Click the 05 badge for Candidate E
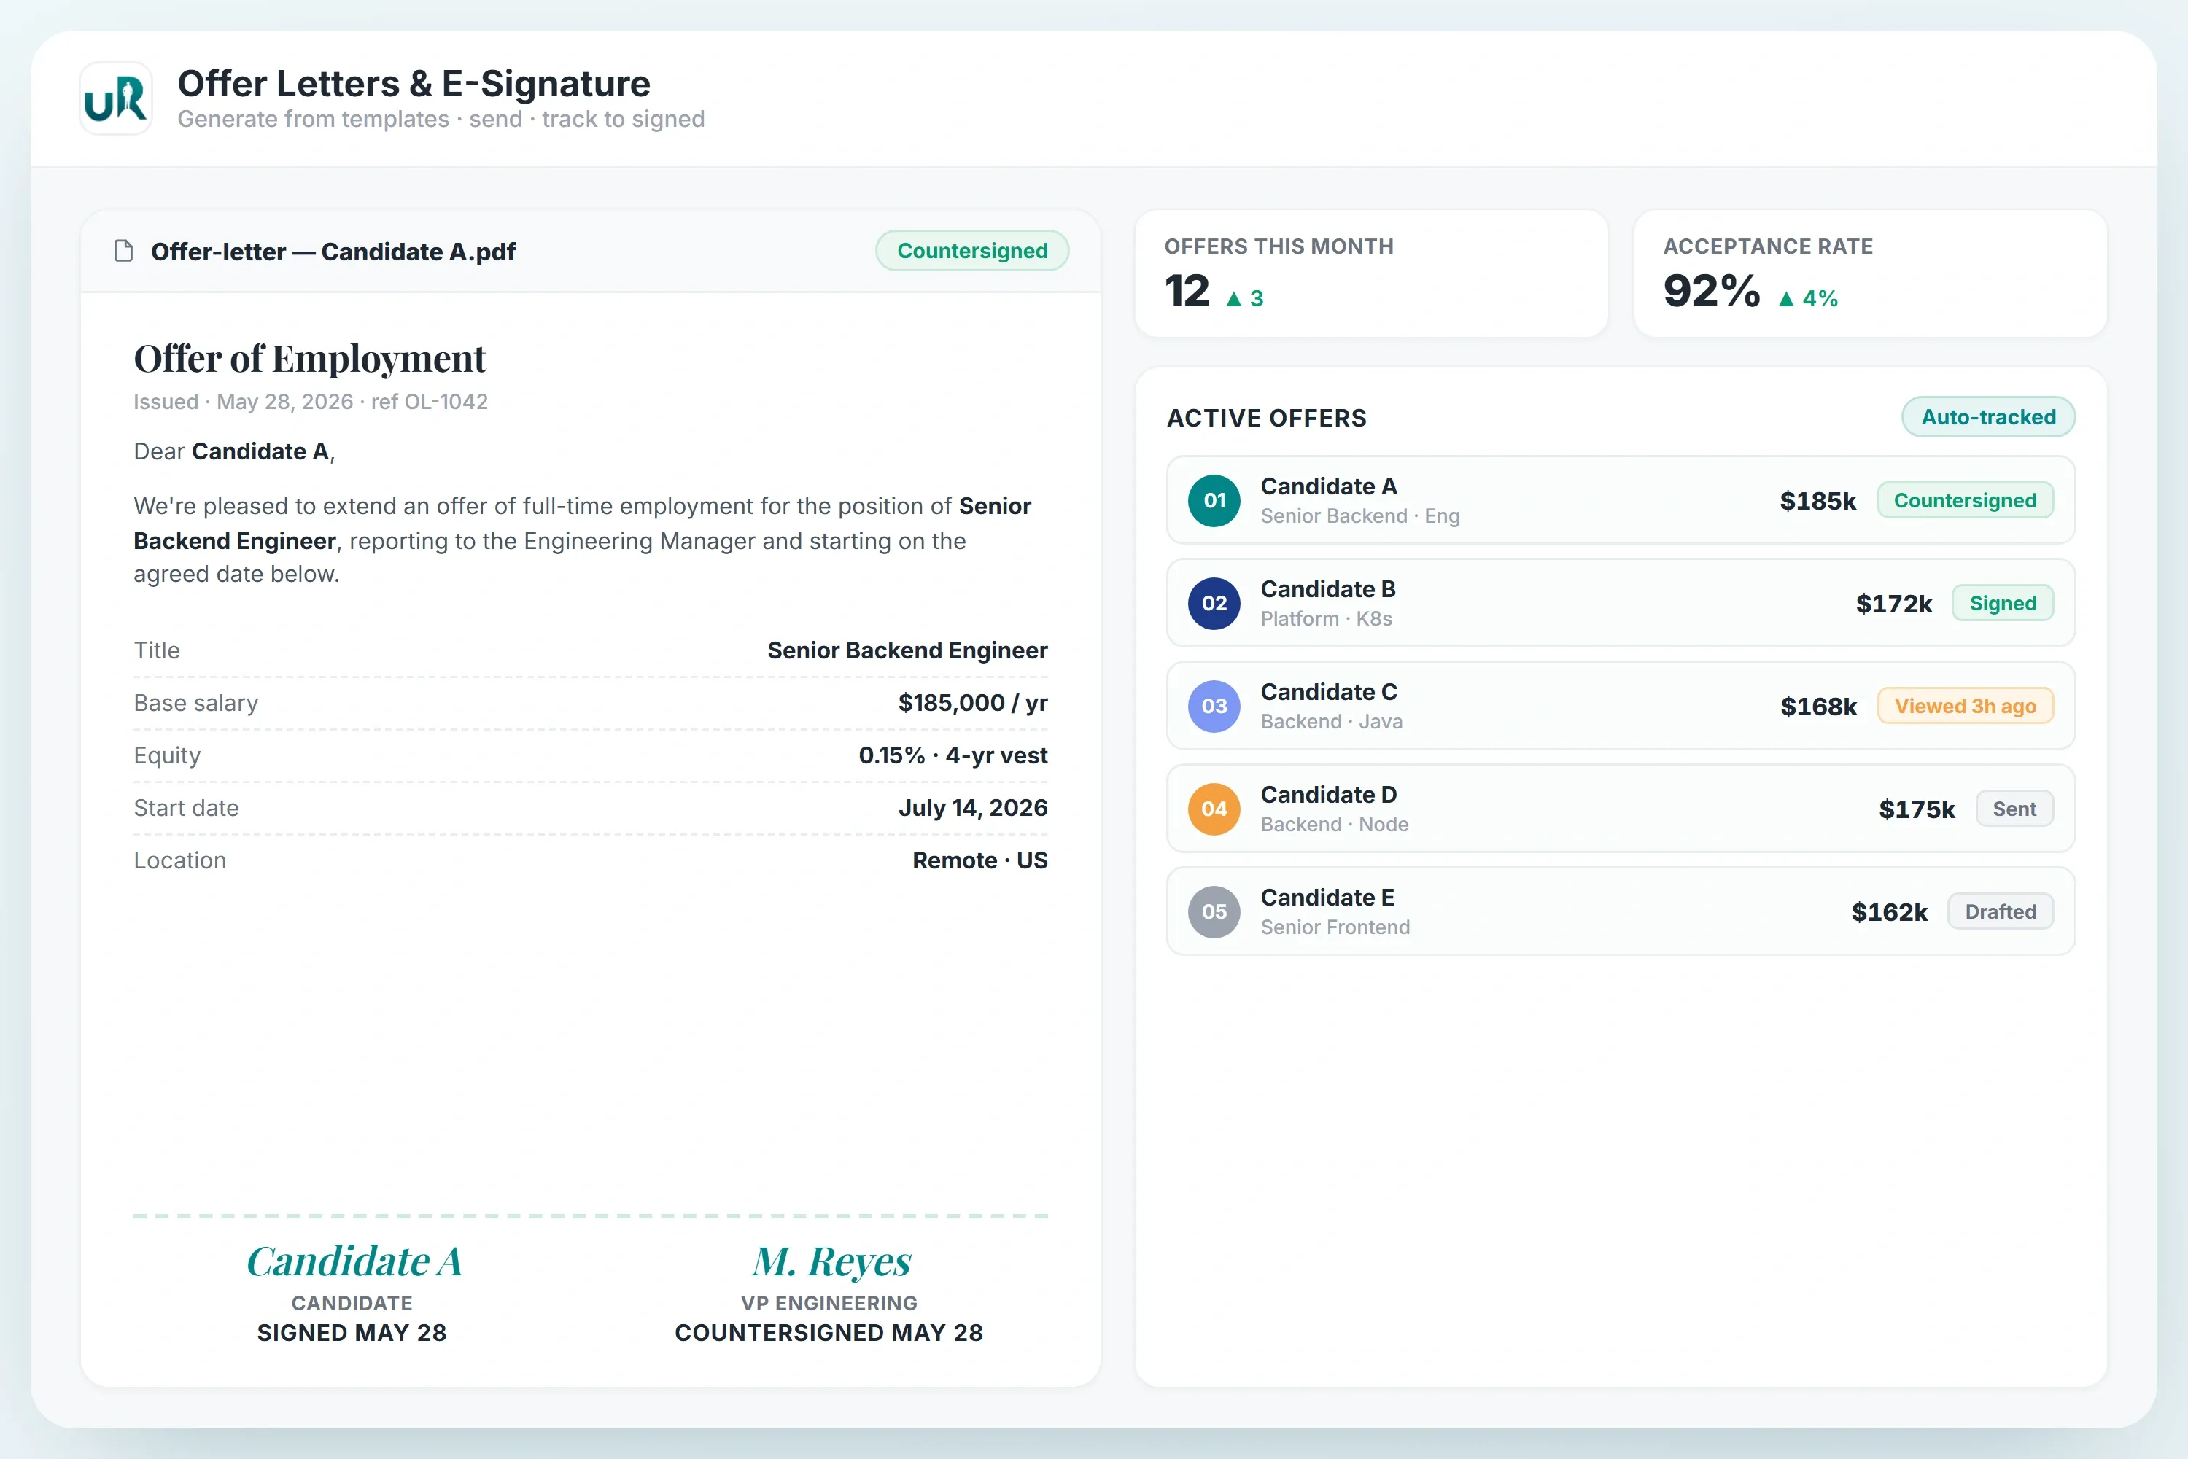 tap(1214, 912)
